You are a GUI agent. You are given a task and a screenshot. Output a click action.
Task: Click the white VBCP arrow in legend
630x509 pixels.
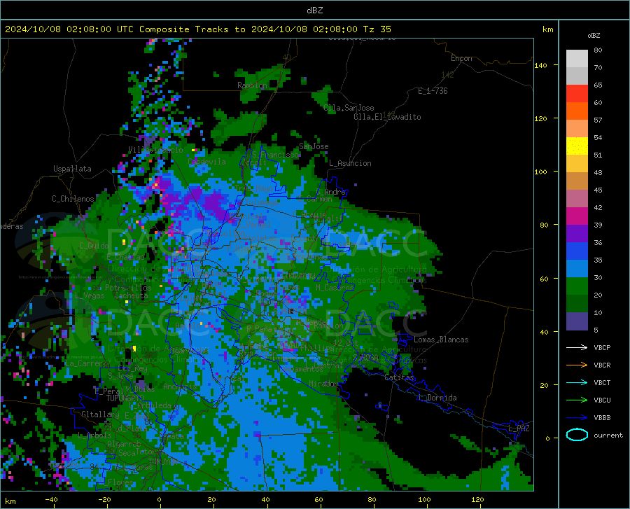click(x=577, y=347)
